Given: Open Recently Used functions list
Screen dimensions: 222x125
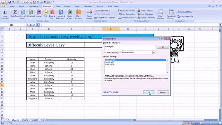Looking at the screenshot, I should (x=23, y=14).
